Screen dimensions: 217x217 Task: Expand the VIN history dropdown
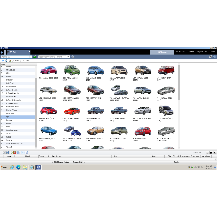[x=30, y=57]
